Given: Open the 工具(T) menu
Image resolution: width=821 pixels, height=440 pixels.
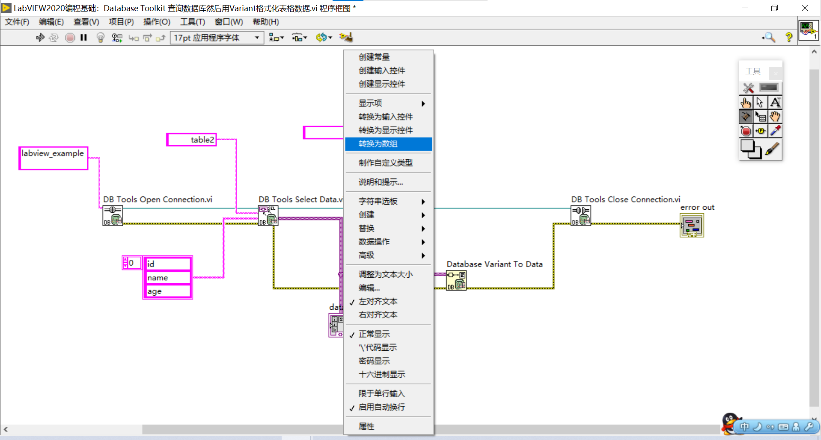Looking at the screenshot, I should pyautogui.click(x=192, y=22).
